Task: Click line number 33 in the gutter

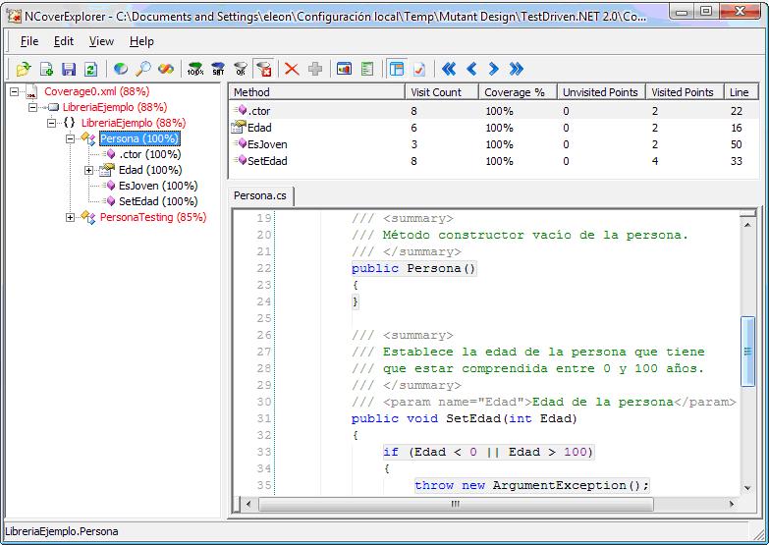Action: tap(264, 453)
